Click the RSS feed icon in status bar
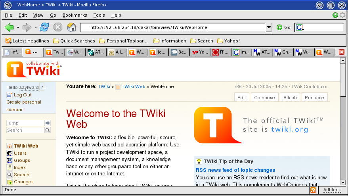348x196 pixels. 313,190
